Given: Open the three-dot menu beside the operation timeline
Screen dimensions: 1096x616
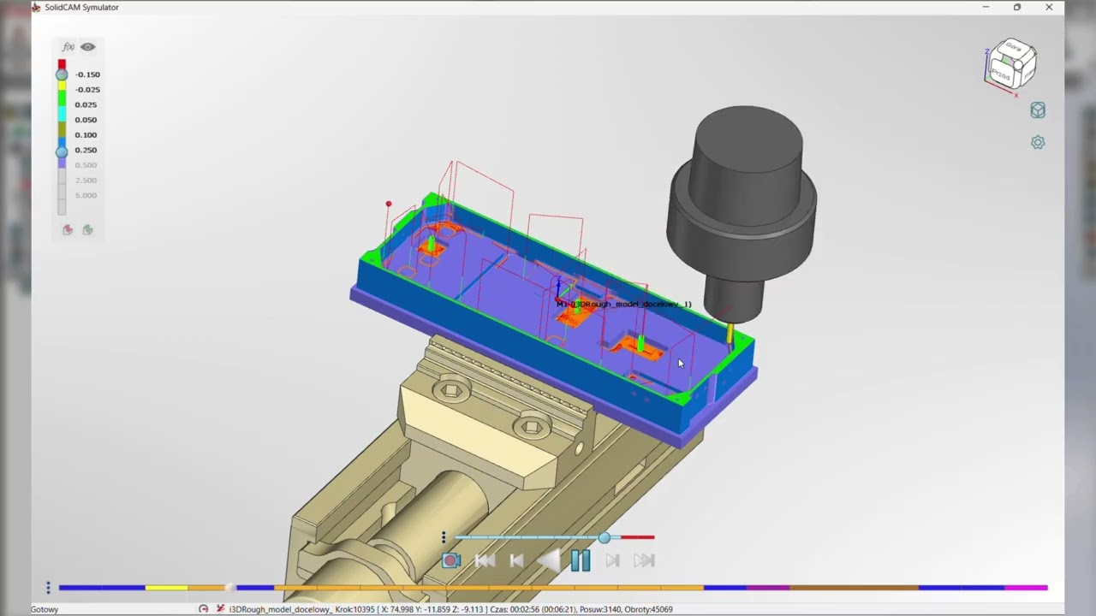Looking at the screenshot, I should pyautogui.click(x=48, y=588).
